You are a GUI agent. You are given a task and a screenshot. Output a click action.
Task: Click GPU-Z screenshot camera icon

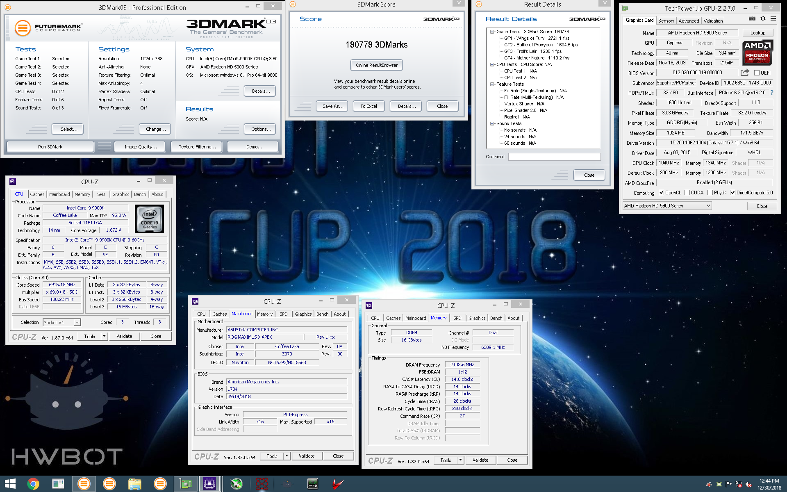(x=752, y=18)
